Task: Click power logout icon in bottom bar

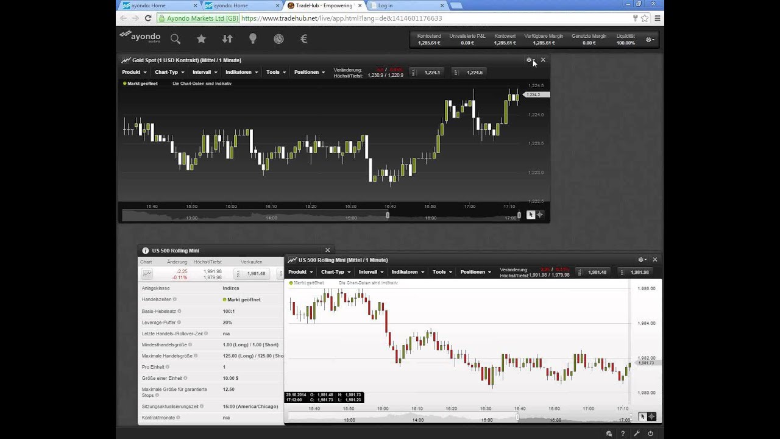Action: (651, 434)
